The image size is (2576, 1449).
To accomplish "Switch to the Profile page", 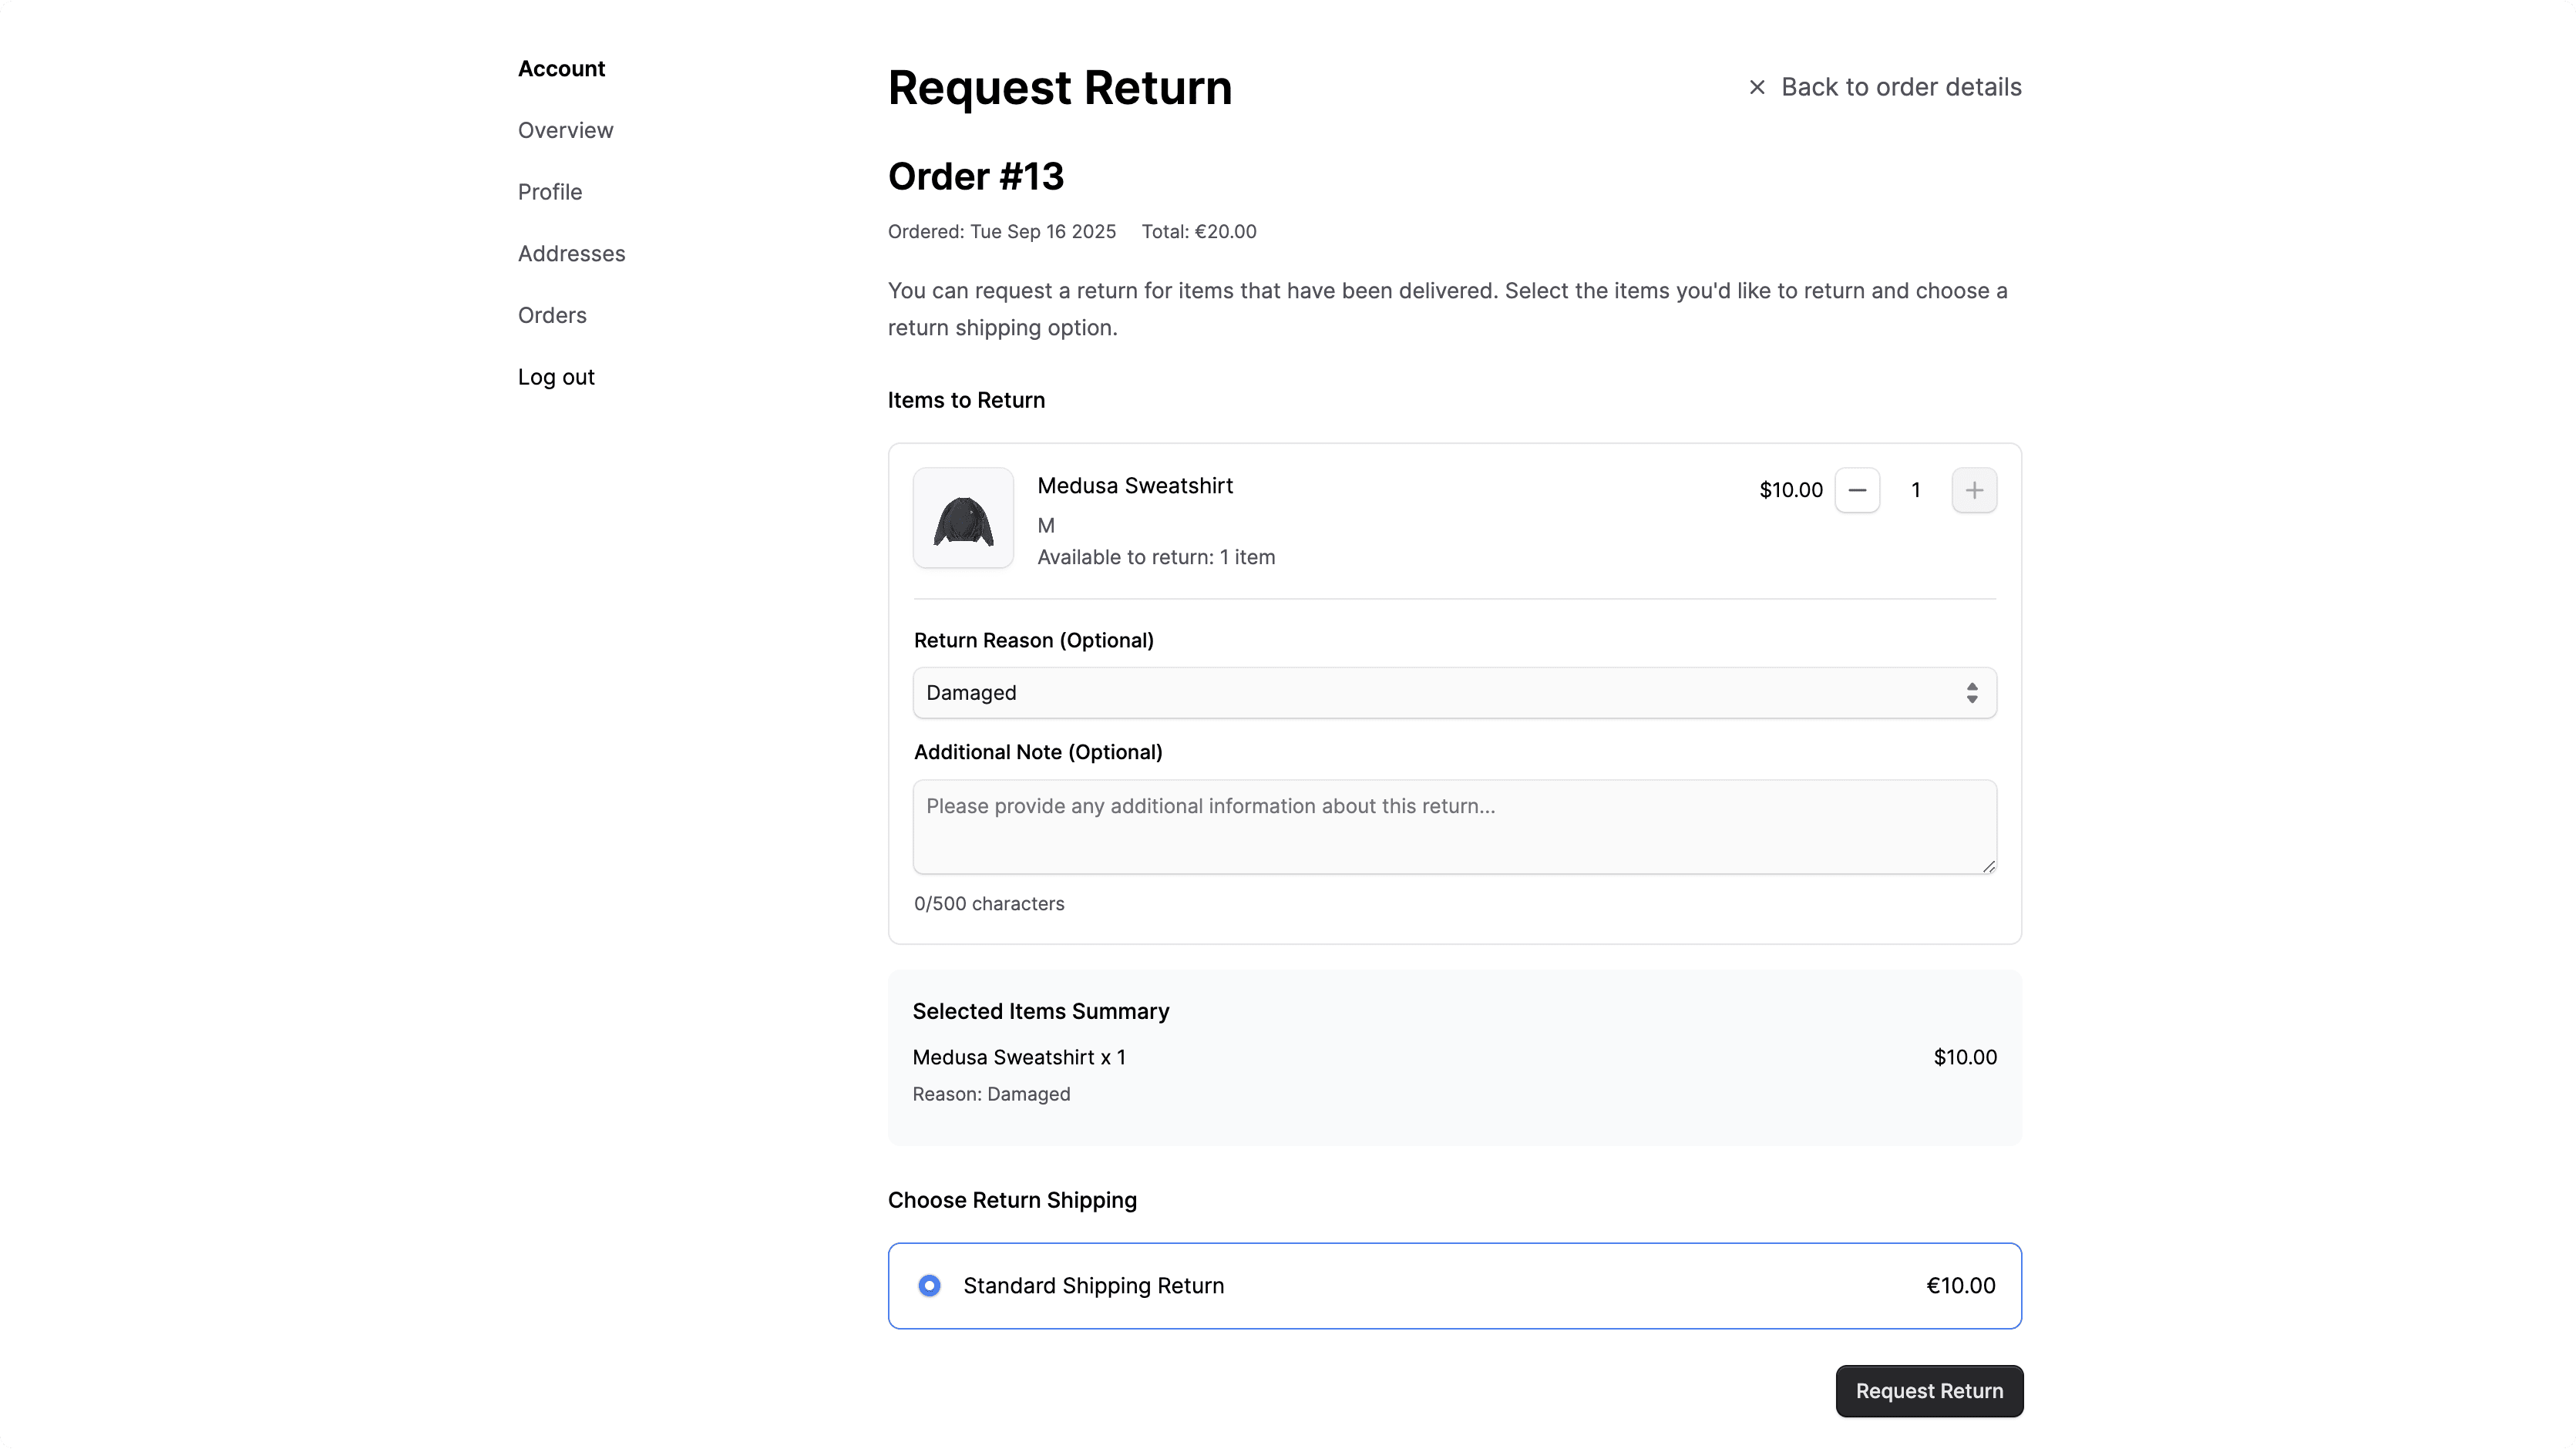I will pyautogui.click(x=549, y=191).
